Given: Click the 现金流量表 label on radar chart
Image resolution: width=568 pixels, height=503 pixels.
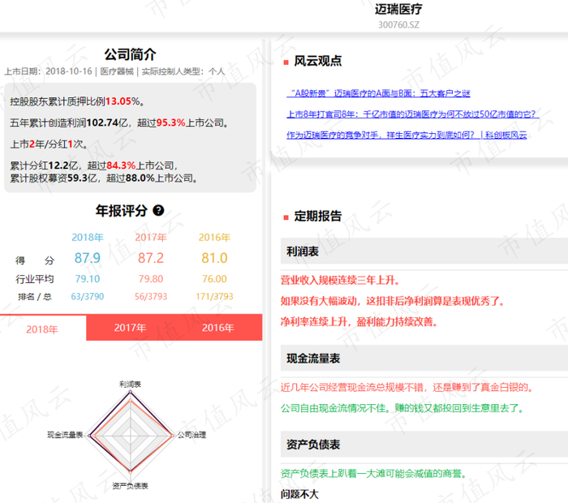Looking at the screenshot, I should (x=65, y=435).
